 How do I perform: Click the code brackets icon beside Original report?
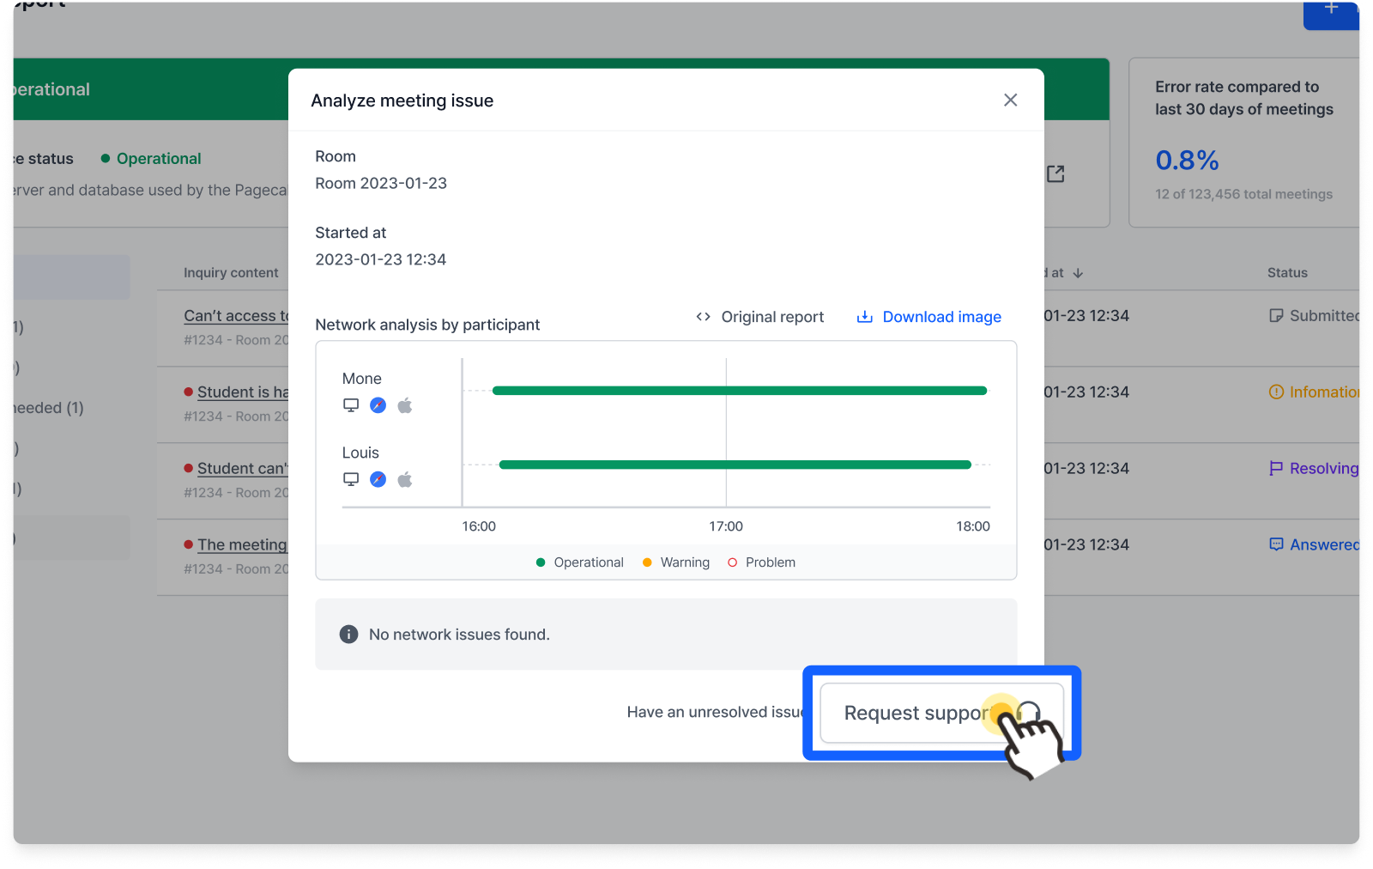coord(704,317)
